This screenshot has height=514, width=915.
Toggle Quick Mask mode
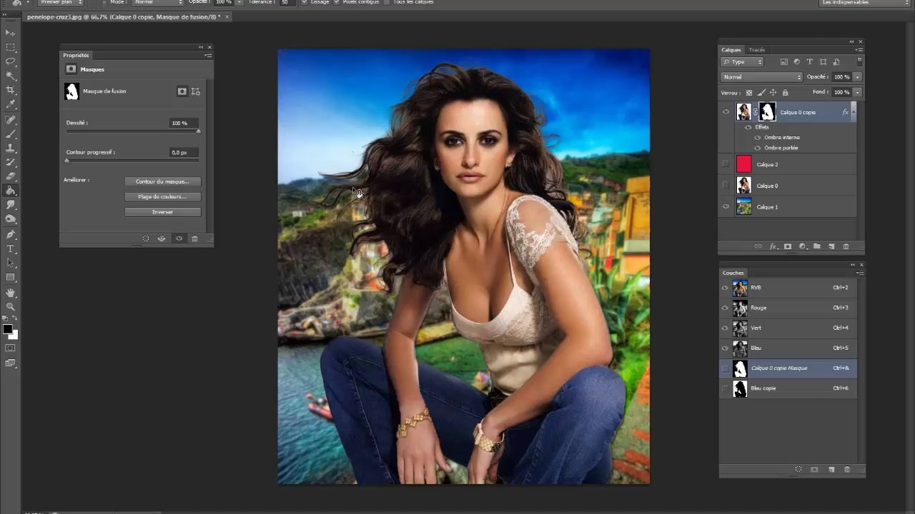coord(11,348)
